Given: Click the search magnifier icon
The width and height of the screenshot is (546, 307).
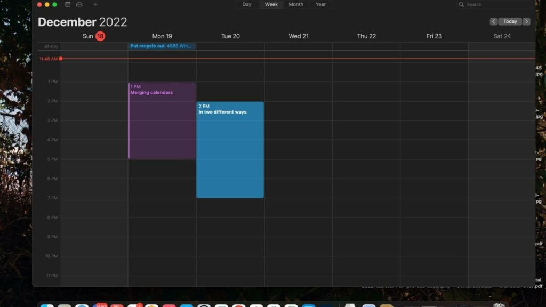Looking at the screenshot, I should tap(462, 5).
